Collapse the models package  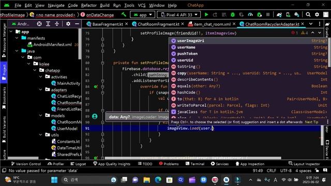41,116
